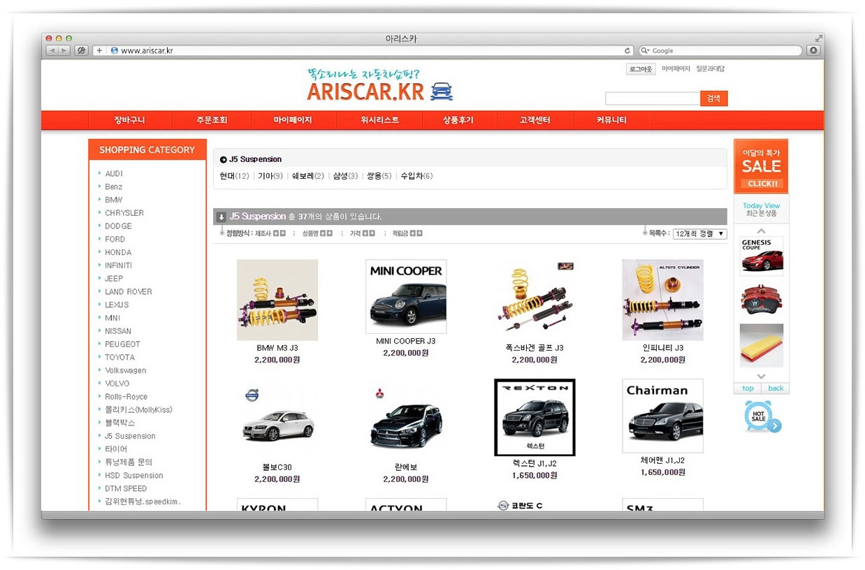Filter by 기아(9) subcategory

(270, 176)
